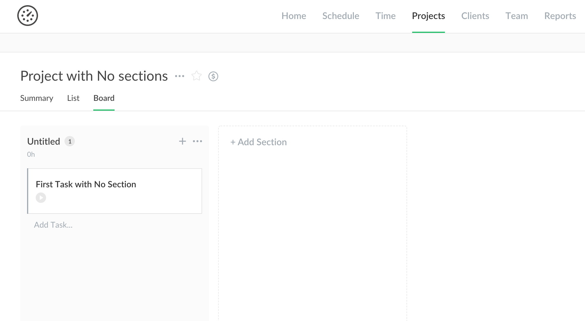Select the Board tab
The width and height of the screenshot is (585, 321).
[x=104, y=98]
